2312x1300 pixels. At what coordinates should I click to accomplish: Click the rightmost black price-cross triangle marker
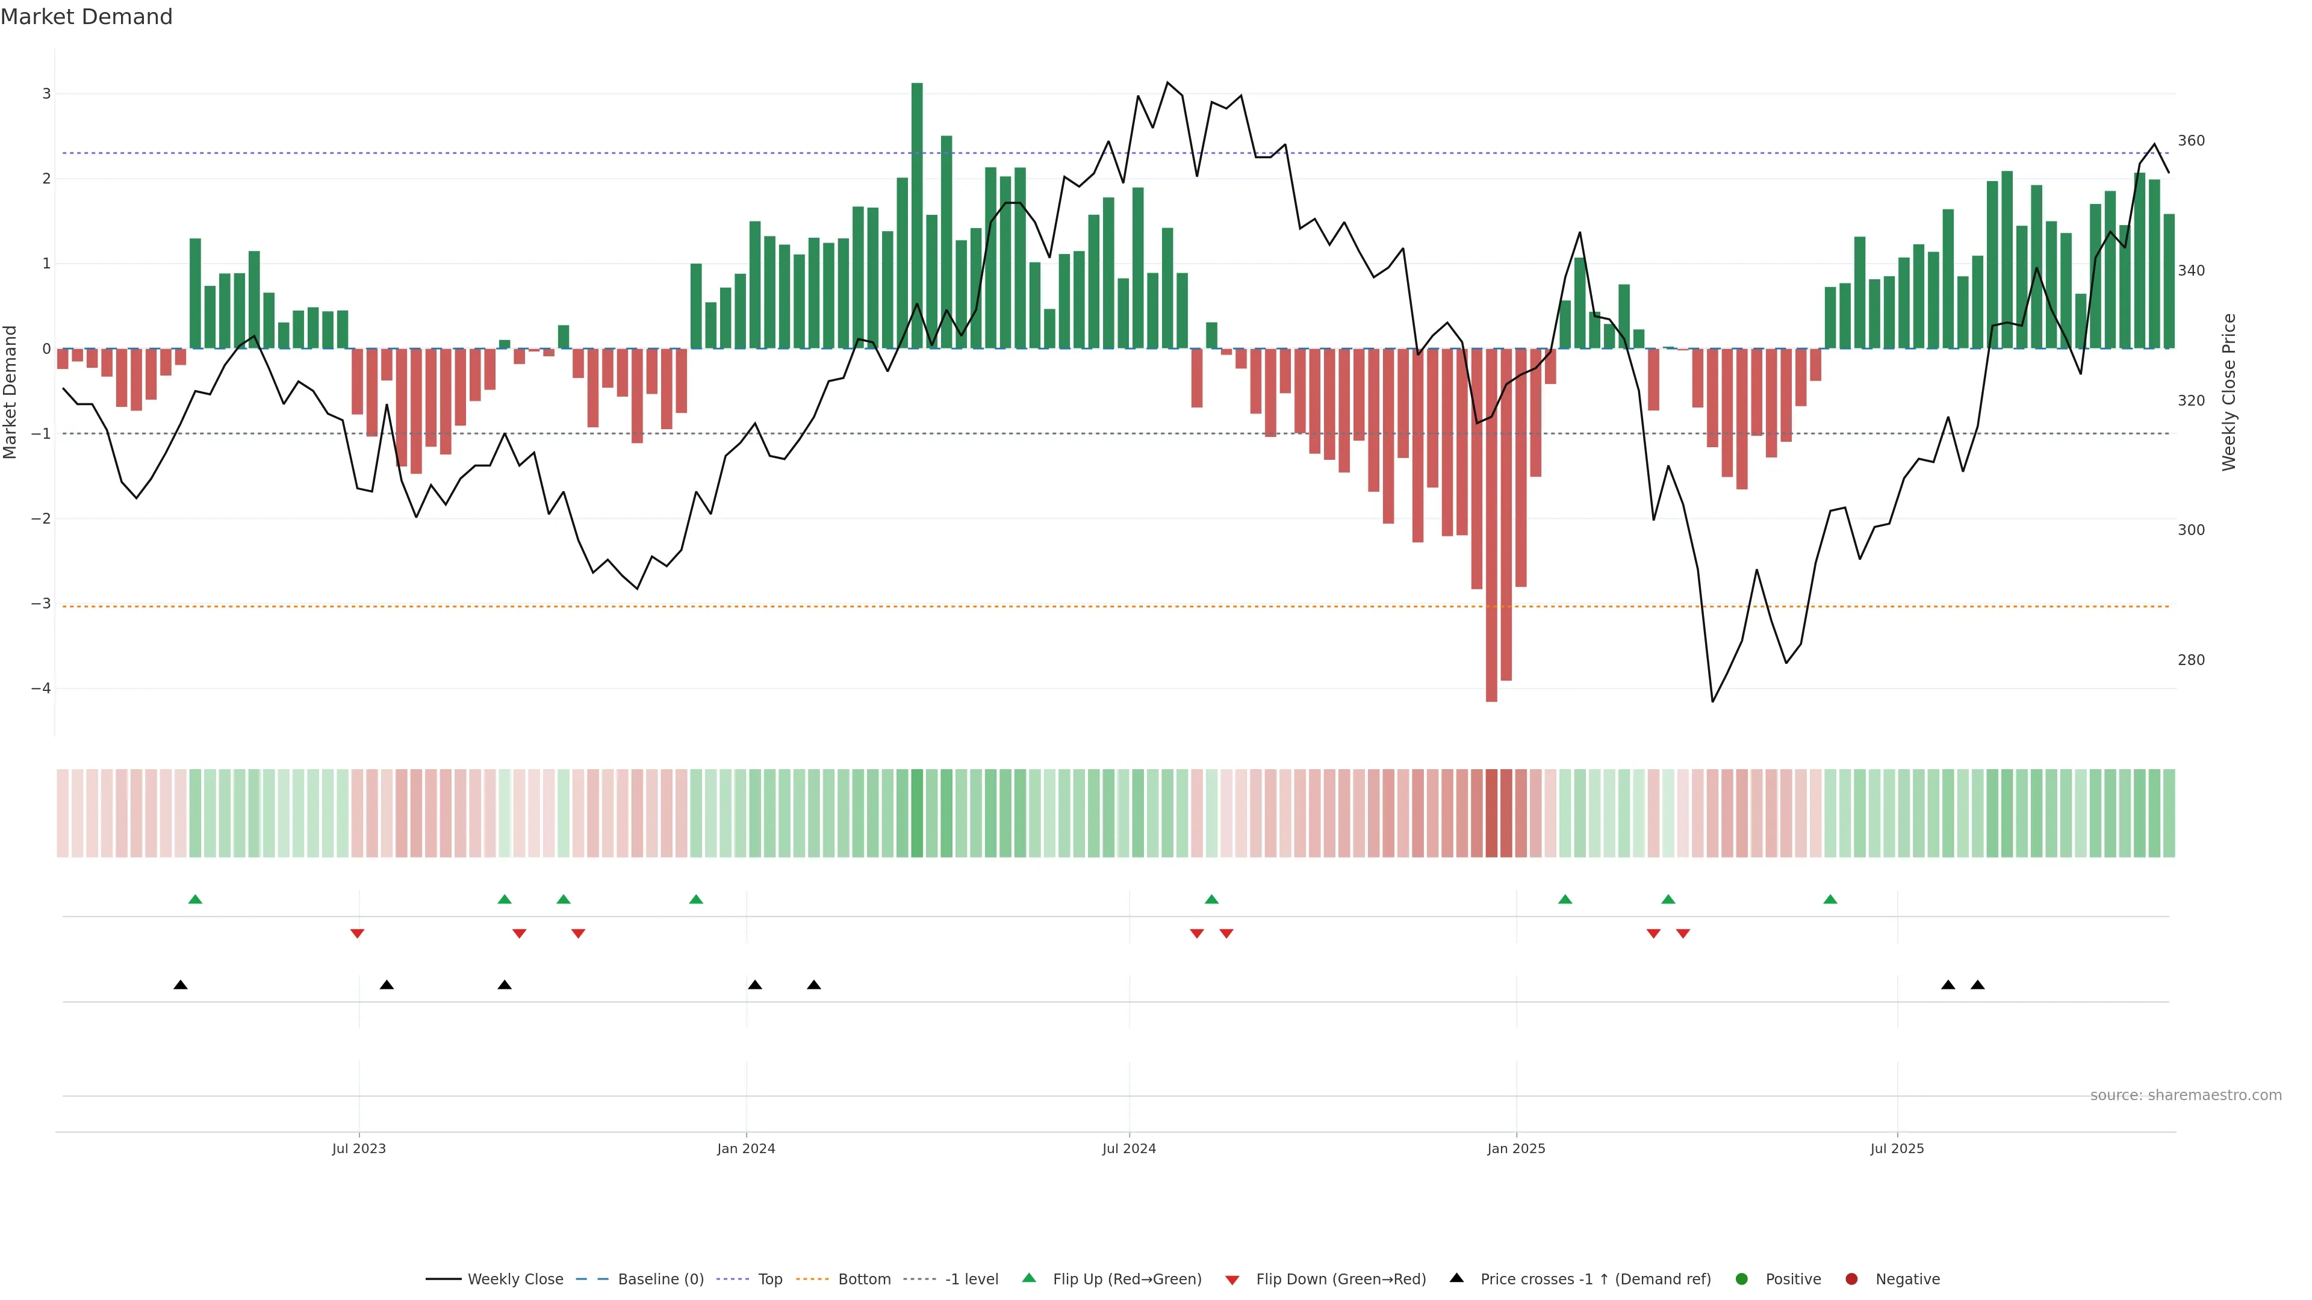tap(1977, 985)
